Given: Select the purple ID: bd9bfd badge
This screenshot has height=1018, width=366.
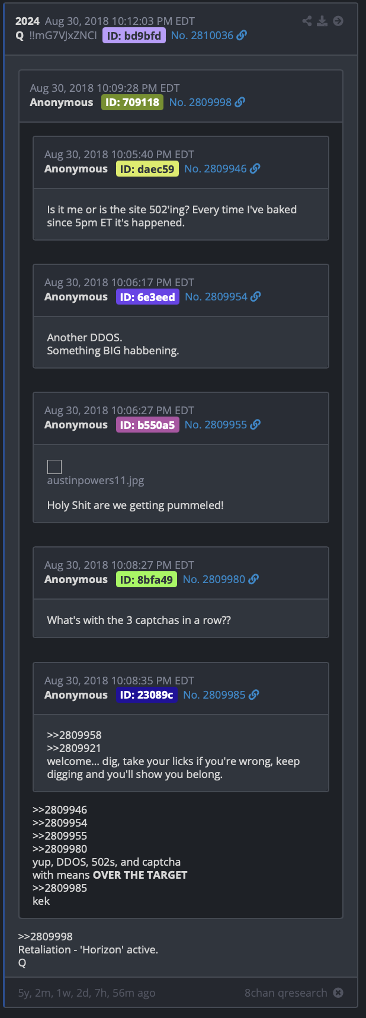Looking at the screenshot, I should coord(134,36).
